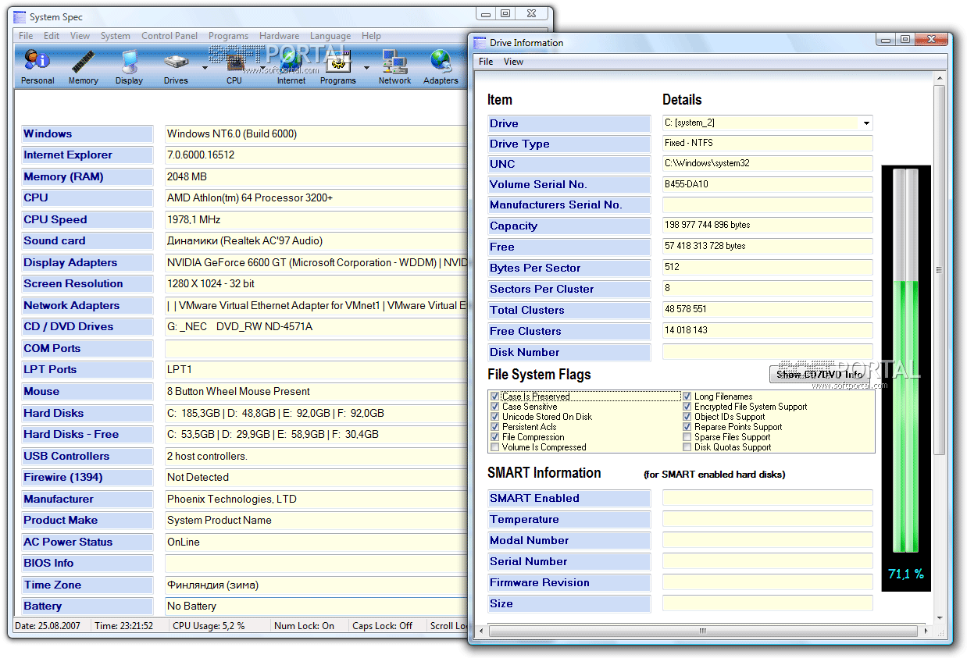Expand the dropdown arrow beside Programs

click(367, 67)
